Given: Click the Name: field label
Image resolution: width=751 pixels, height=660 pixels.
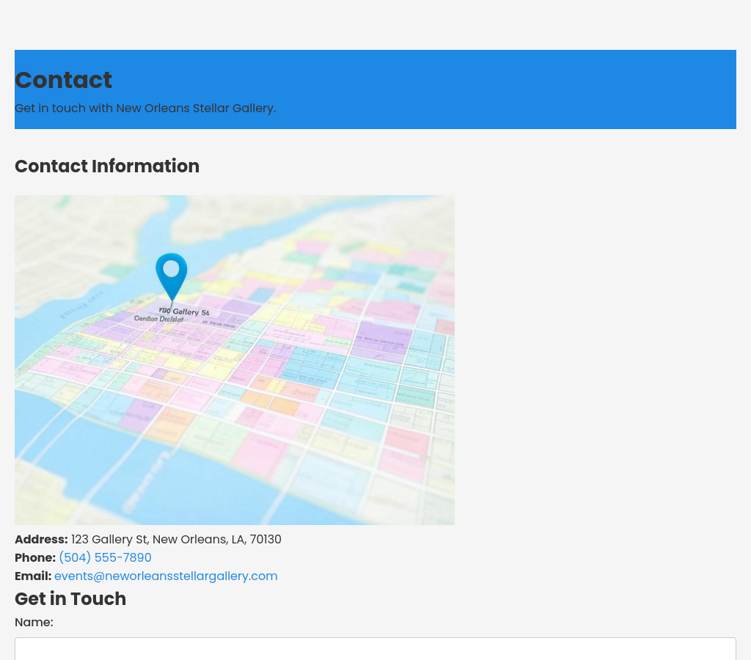Looking at the screenshot, I should tap(34, 622).
